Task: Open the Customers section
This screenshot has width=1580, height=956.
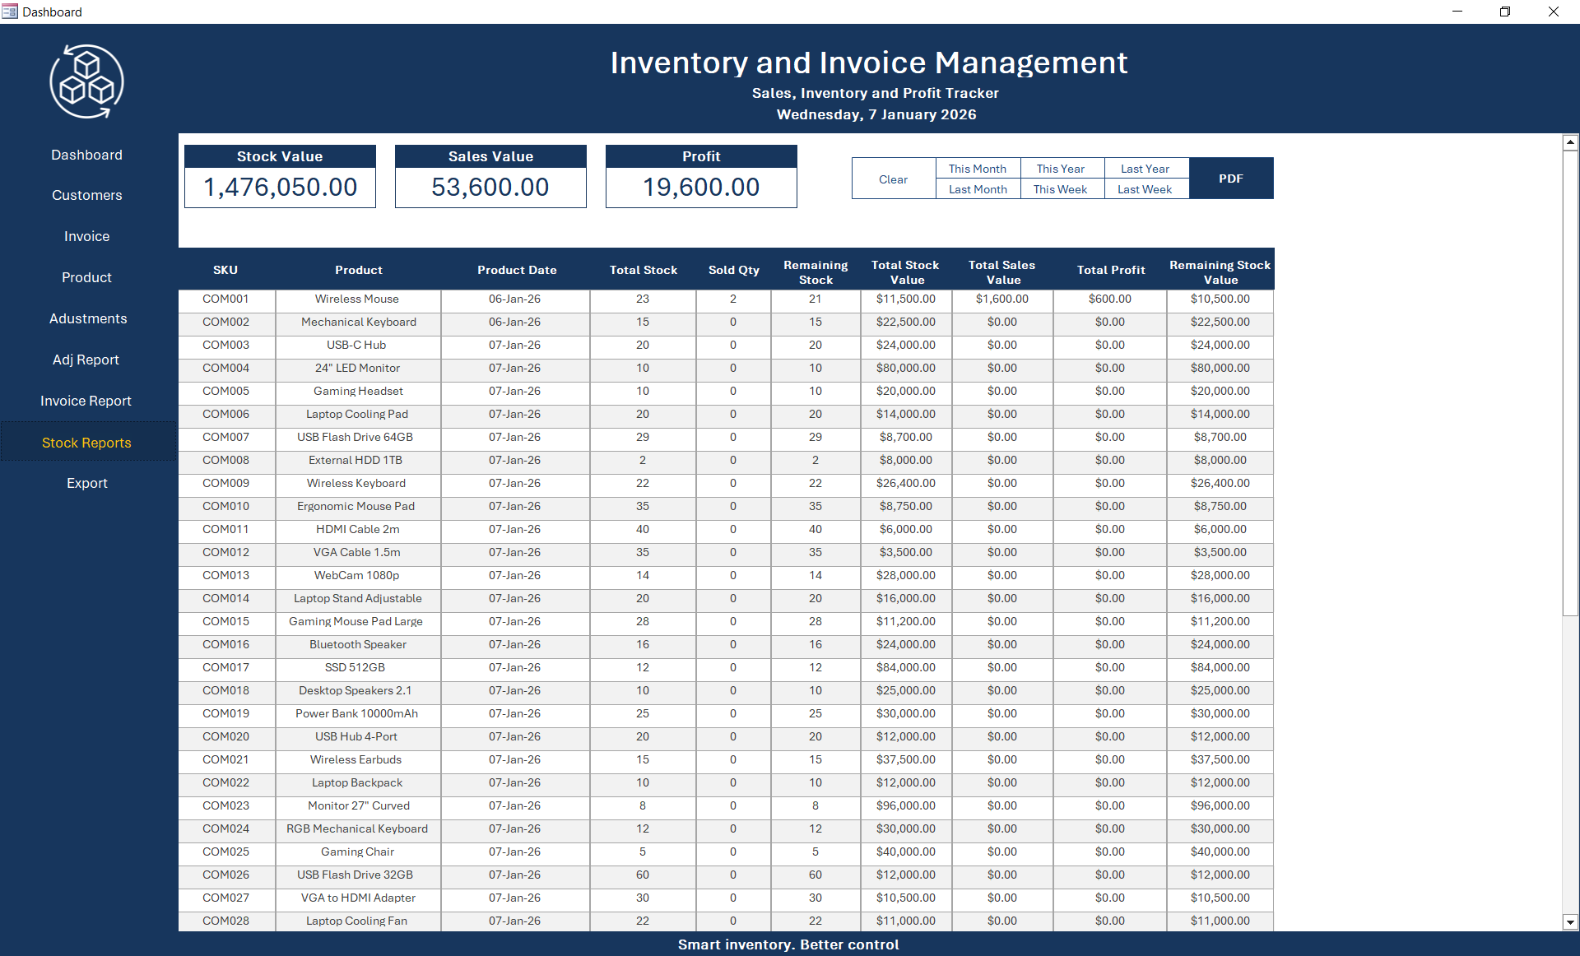Action: [86, 195]
